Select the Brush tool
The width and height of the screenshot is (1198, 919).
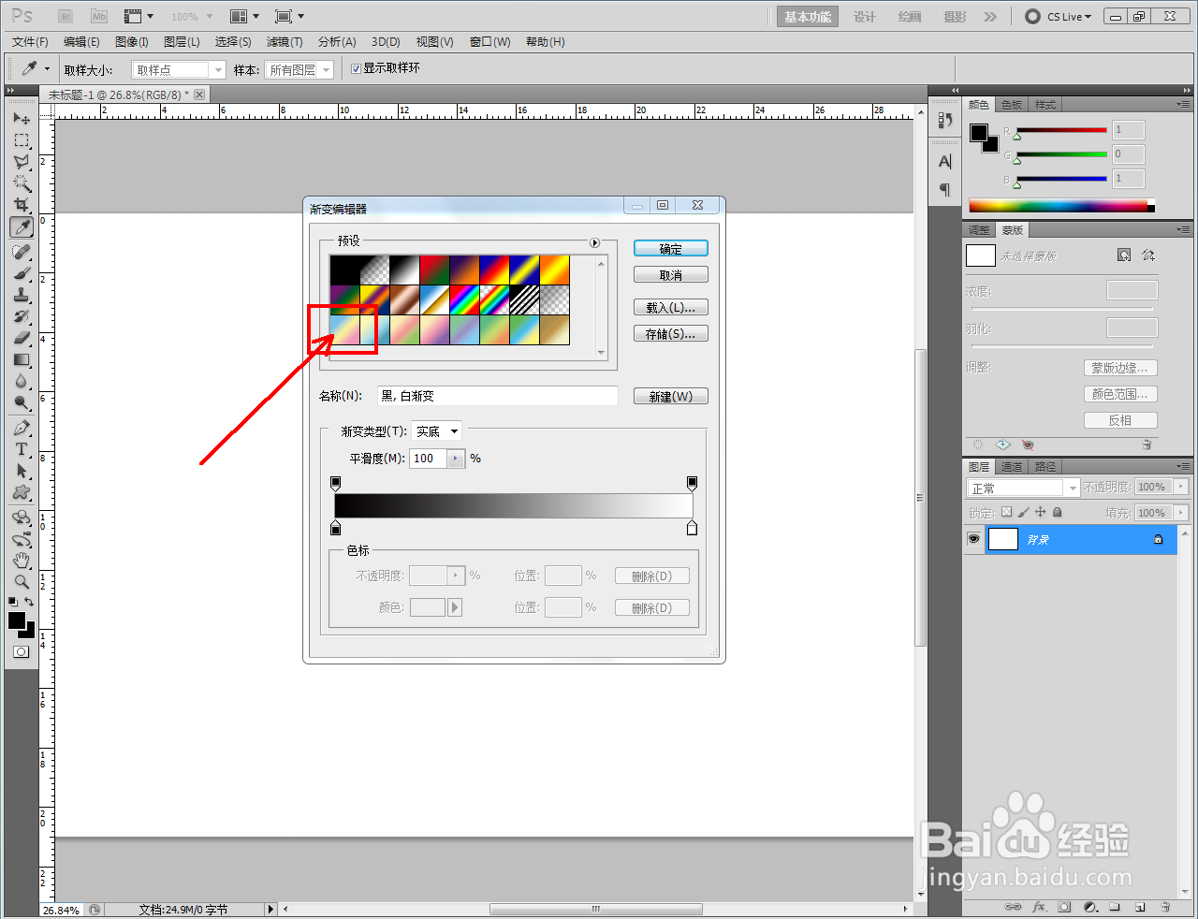(x=22, y=273)
